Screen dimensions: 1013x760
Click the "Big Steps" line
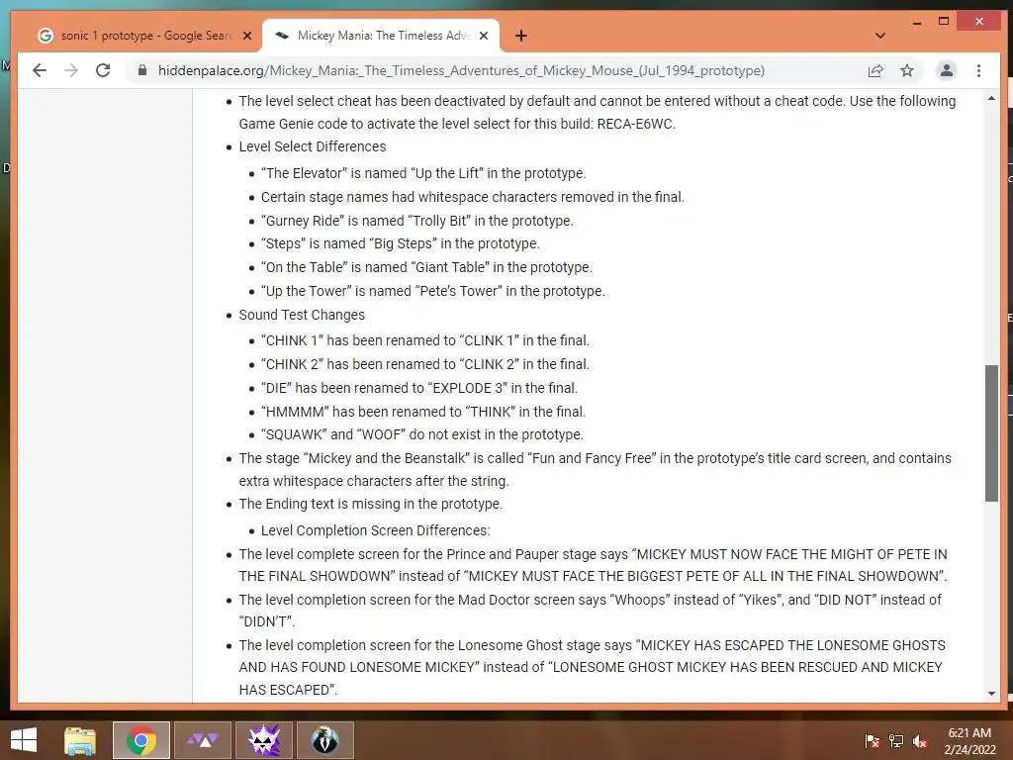point(401,243)
